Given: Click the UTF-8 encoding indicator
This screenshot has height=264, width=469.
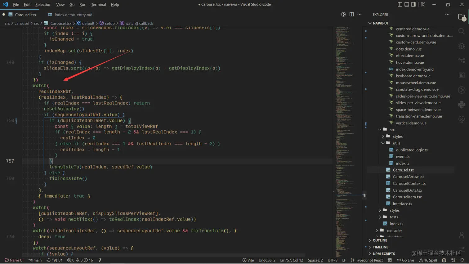Looking at the screenshot, I should point(333,260).
